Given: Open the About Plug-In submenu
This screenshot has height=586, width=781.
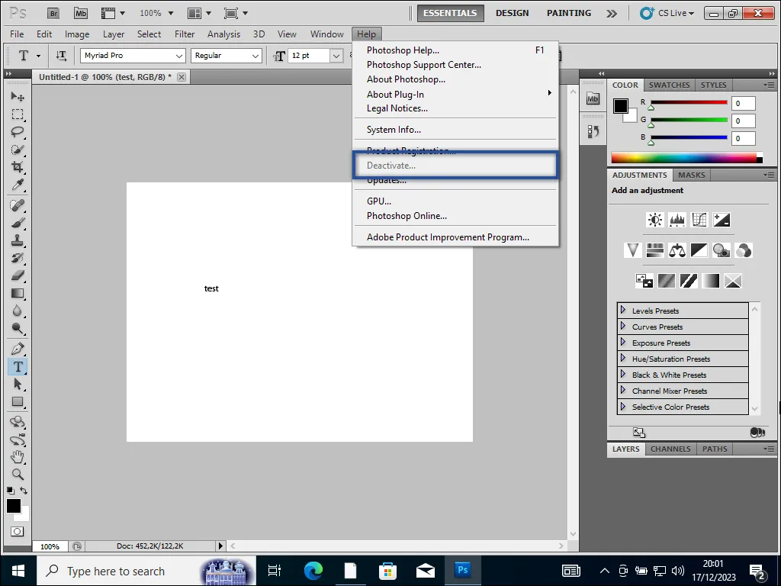Looking at the screenshot, I should (x=455, y=94).
